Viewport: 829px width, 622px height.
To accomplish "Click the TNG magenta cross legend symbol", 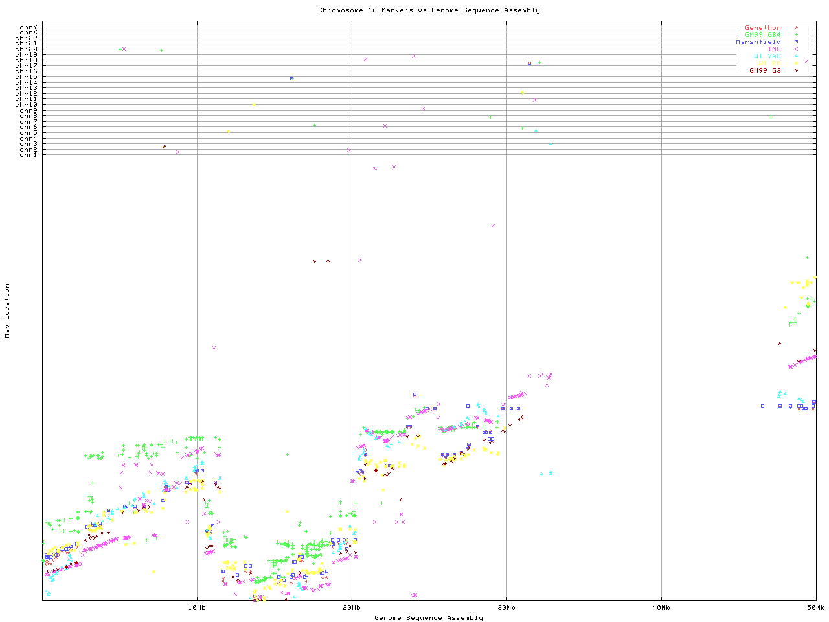I will click(796, 49).
